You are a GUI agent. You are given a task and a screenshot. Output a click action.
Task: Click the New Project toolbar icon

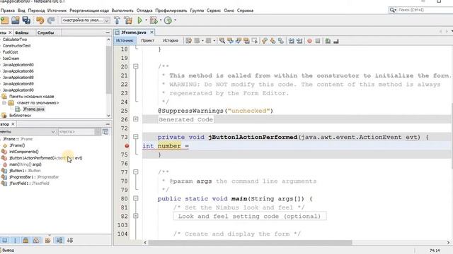click(x=5, y=20)
